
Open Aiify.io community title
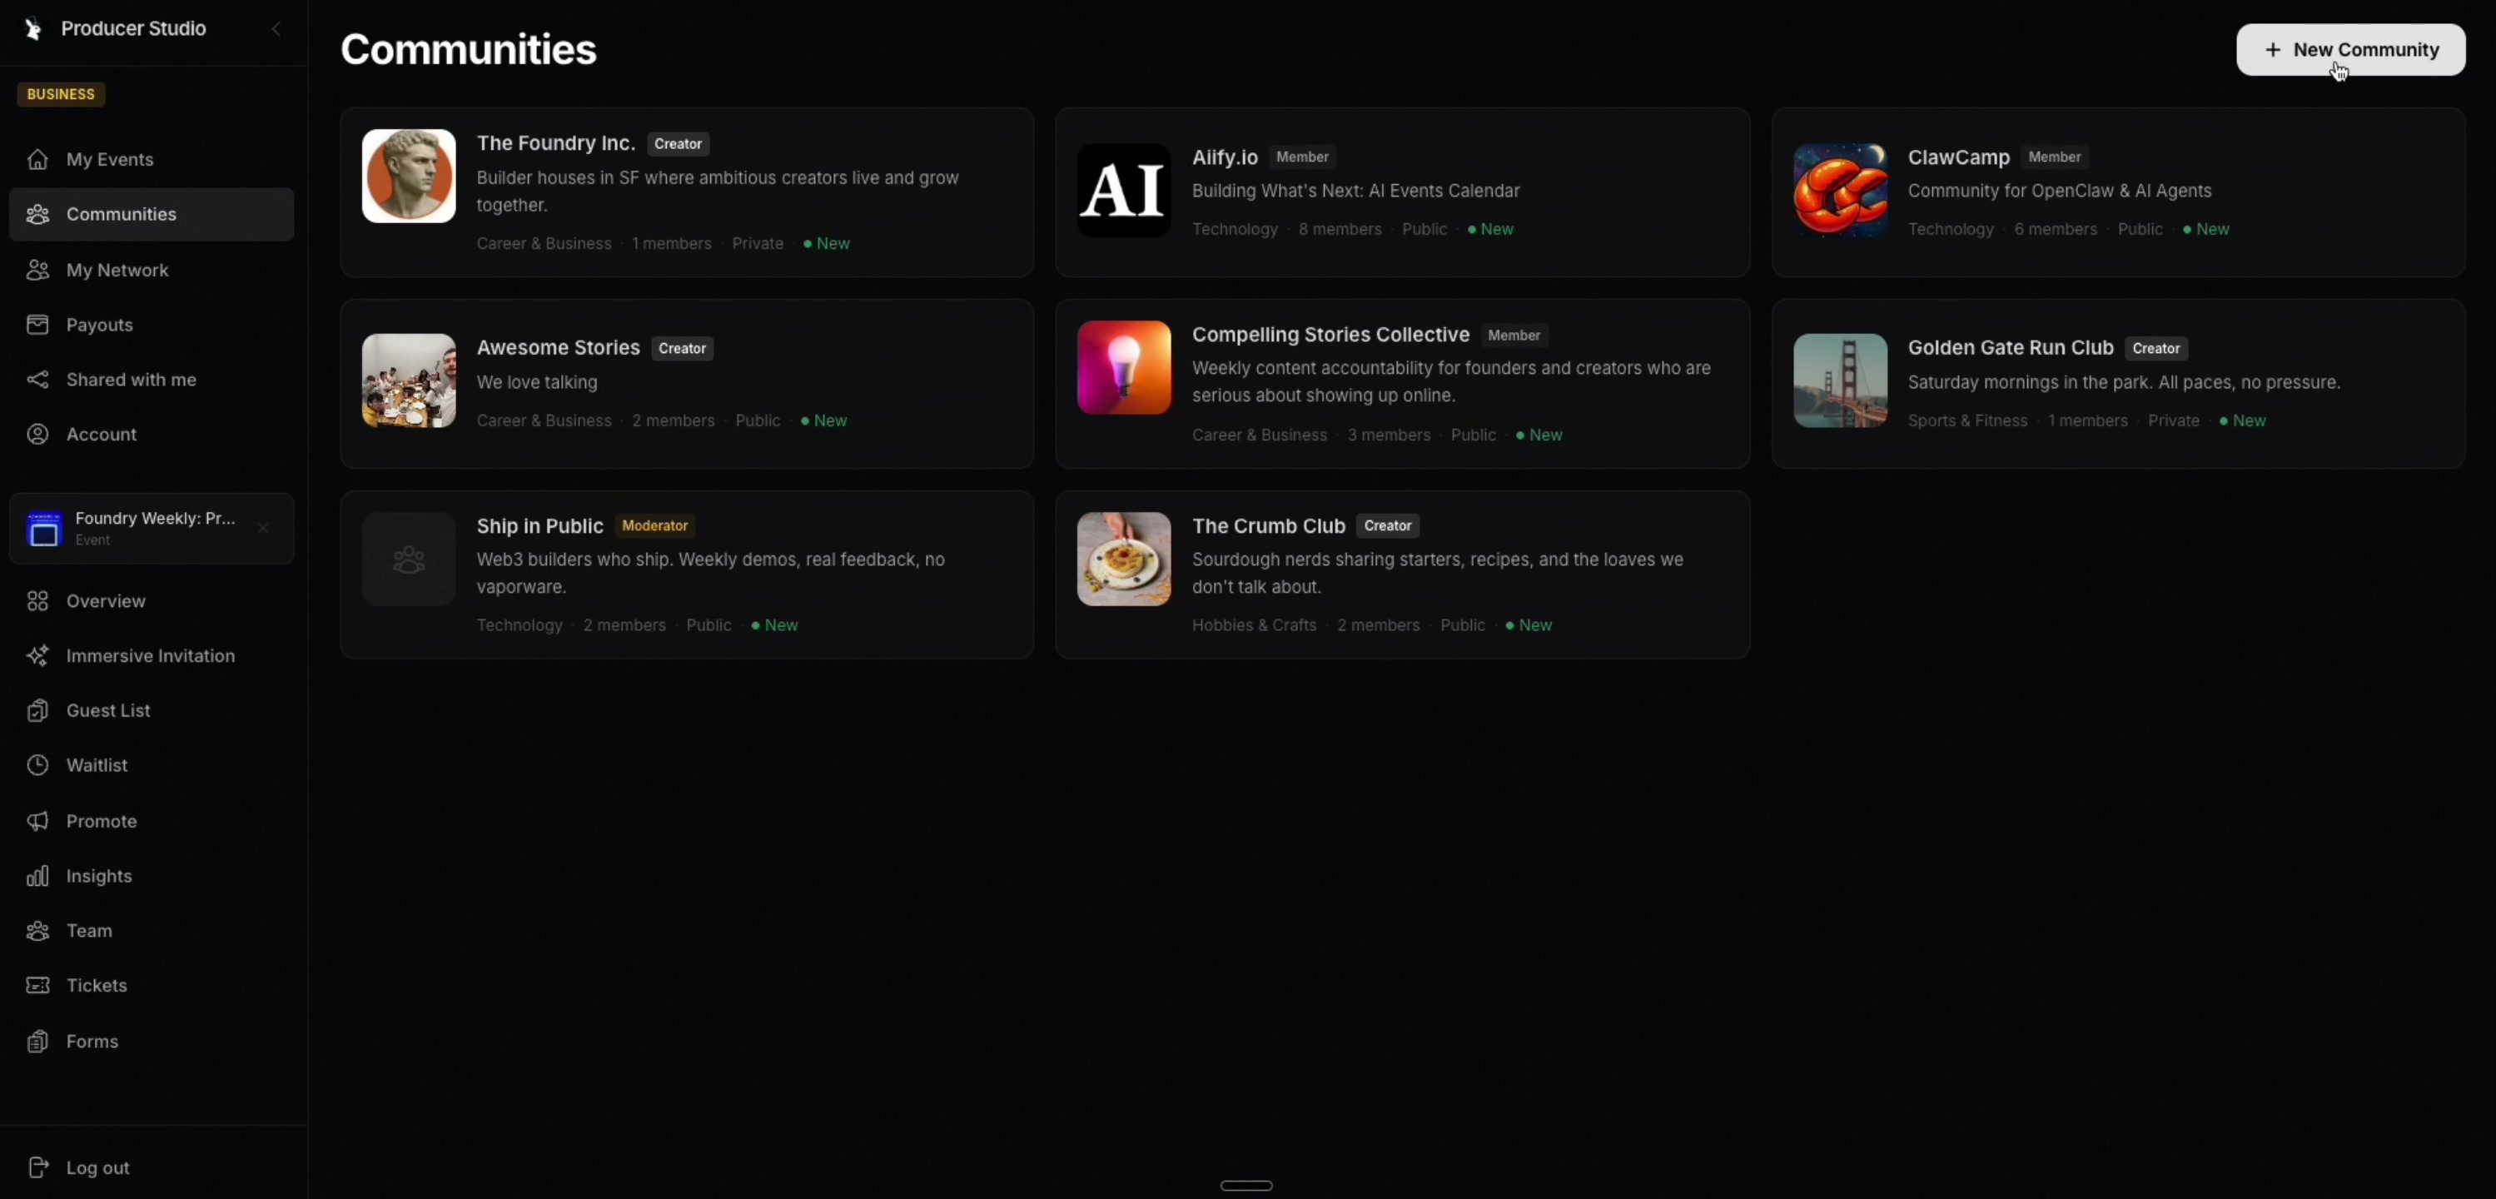1225,157
